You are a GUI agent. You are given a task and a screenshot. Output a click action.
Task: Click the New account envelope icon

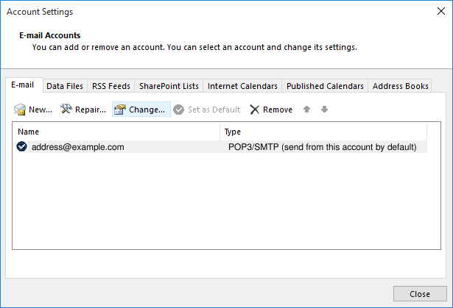(x=20, y=110)
